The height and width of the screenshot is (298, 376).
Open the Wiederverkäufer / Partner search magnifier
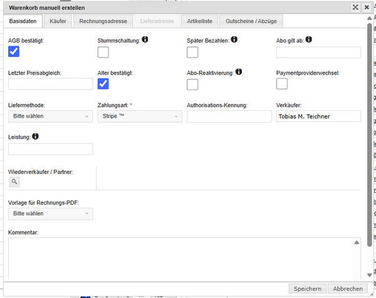point(14,182)
